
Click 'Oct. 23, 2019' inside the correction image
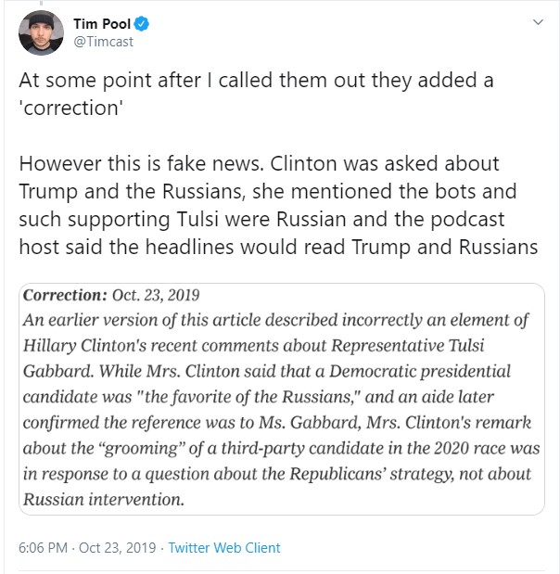click(158, 297)
